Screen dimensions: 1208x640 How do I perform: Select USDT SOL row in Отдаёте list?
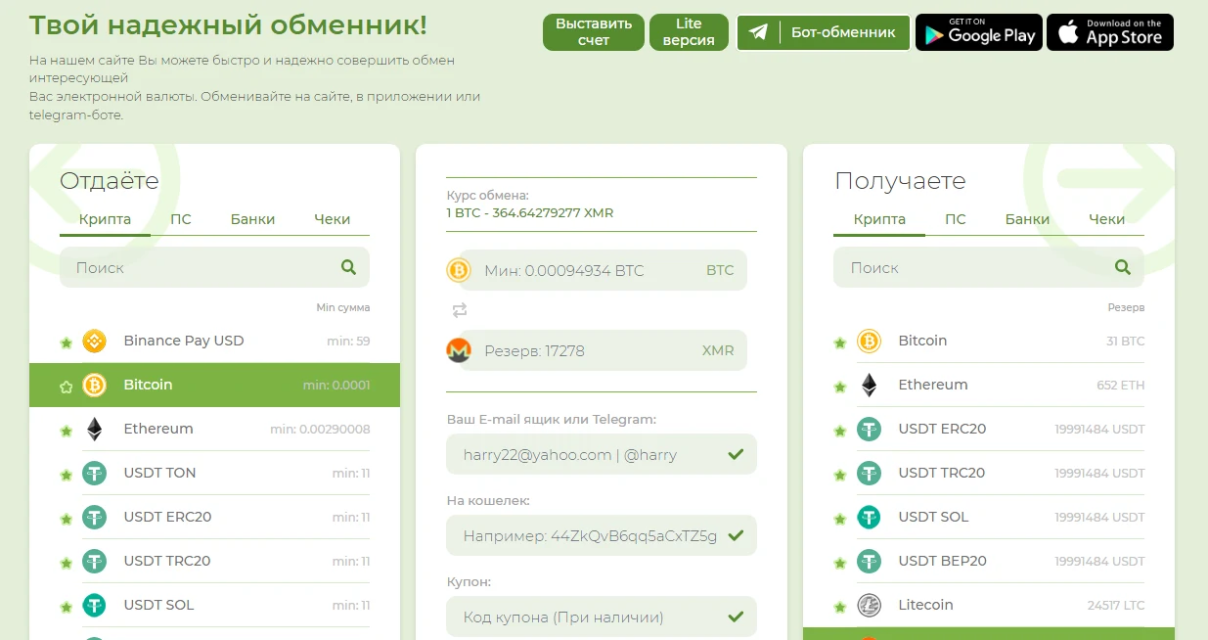[x=214, y=605]
